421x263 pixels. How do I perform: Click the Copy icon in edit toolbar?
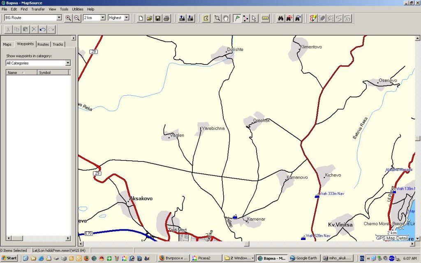16,29
